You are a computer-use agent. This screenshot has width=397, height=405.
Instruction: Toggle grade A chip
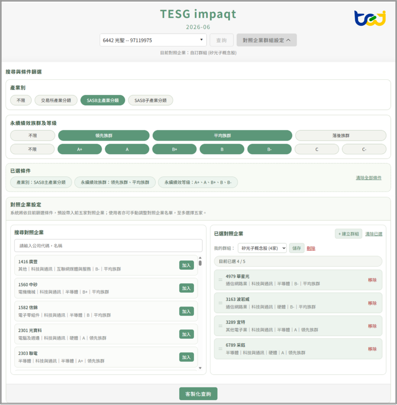tap(127, 149)
